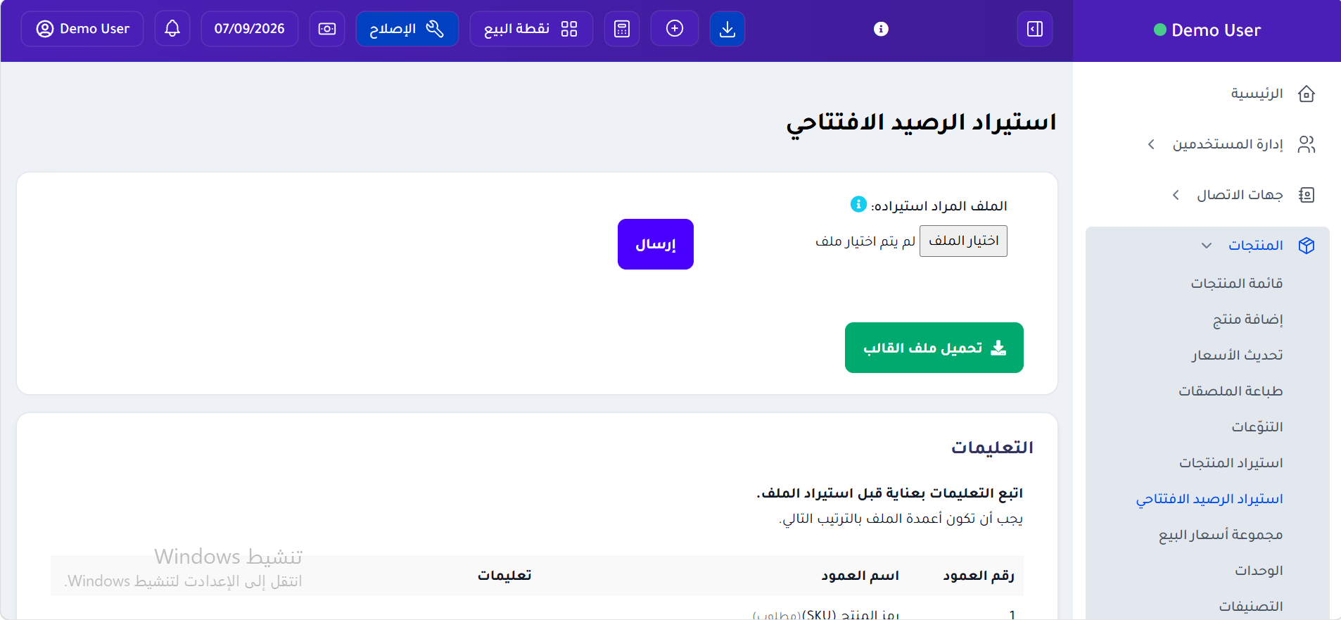Open Demo User profile menu
The image size is (1341, 620).
pyautogui.click(x=82, y=29)
